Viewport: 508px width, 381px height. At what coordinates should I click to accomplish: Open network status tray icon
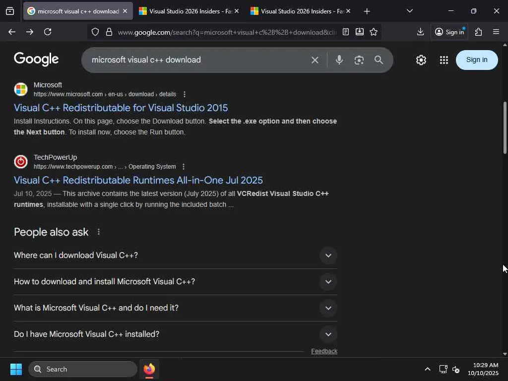[443, 369]
